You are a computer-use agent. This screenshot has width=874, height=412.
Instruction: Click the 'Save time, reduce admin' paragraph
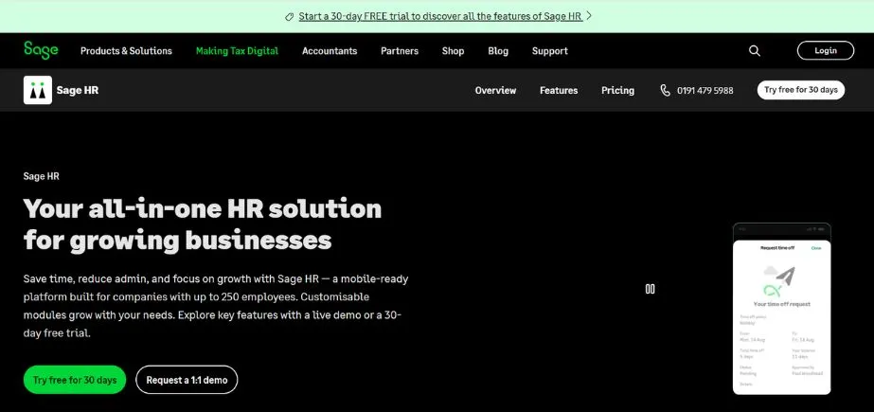click(216, 306)
